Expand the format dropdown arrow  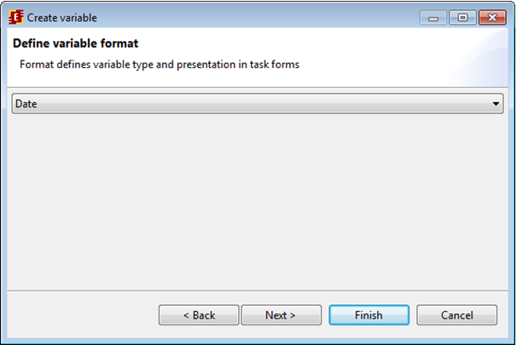pyautogui.click(x=497, y=104)
